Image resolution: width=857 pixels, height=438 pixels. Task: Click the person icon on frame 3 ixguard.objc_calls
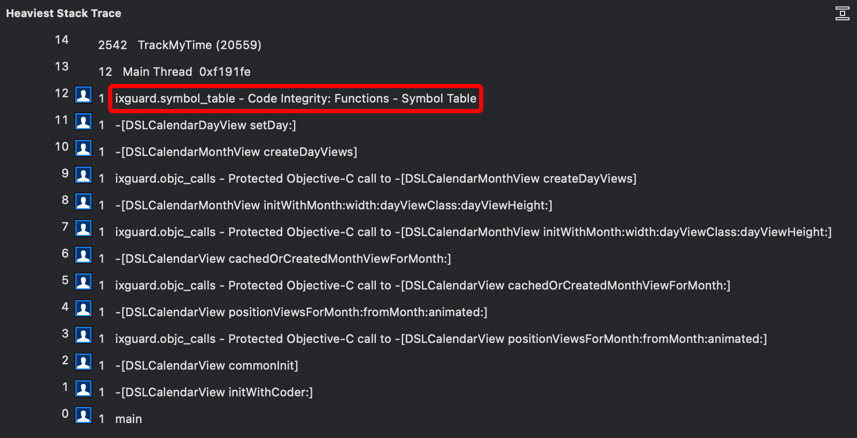(84, 335)
